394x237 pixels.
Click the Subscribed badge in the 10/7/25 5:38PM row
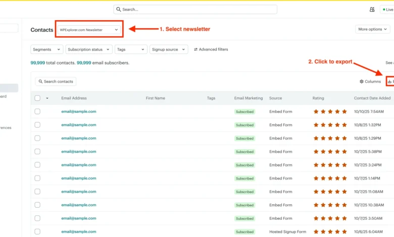(x=244, y=152)
